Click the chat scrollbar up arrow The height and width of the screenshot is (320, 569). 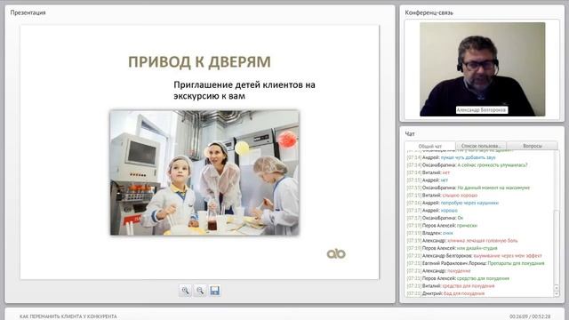coord(557,288)
